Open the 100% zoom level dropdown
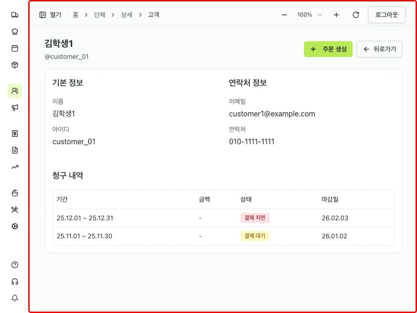This screenshot has width=417, height=313. [x=309, y=14]
